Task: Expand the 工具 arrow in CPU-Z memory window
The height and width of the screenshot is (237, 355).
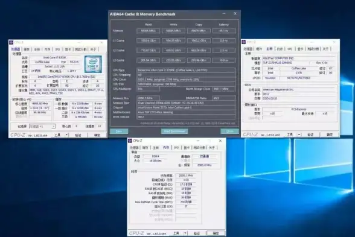Action: [x=185, y=233]
